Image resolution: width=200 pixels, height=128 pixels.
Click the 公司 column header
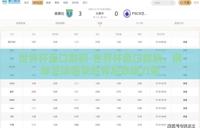pyautogui.click(x=12, y=34)
